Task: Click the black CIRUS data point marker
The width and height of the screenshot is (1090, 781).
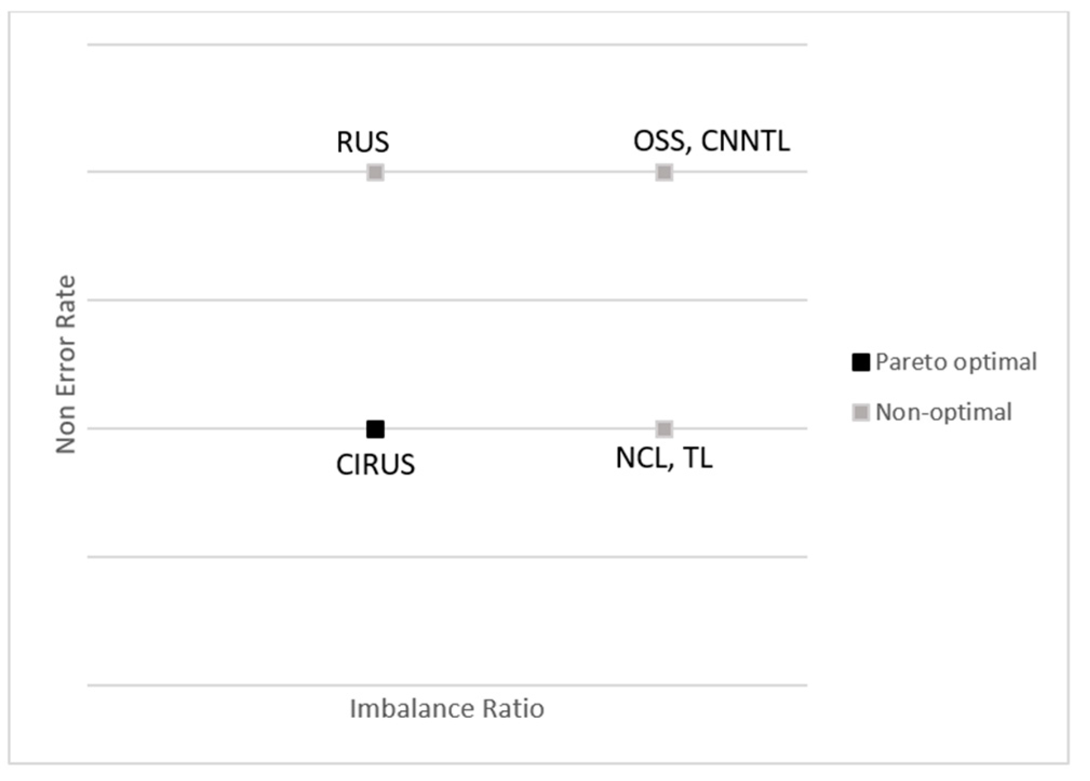Action: [x=375, y=429]
